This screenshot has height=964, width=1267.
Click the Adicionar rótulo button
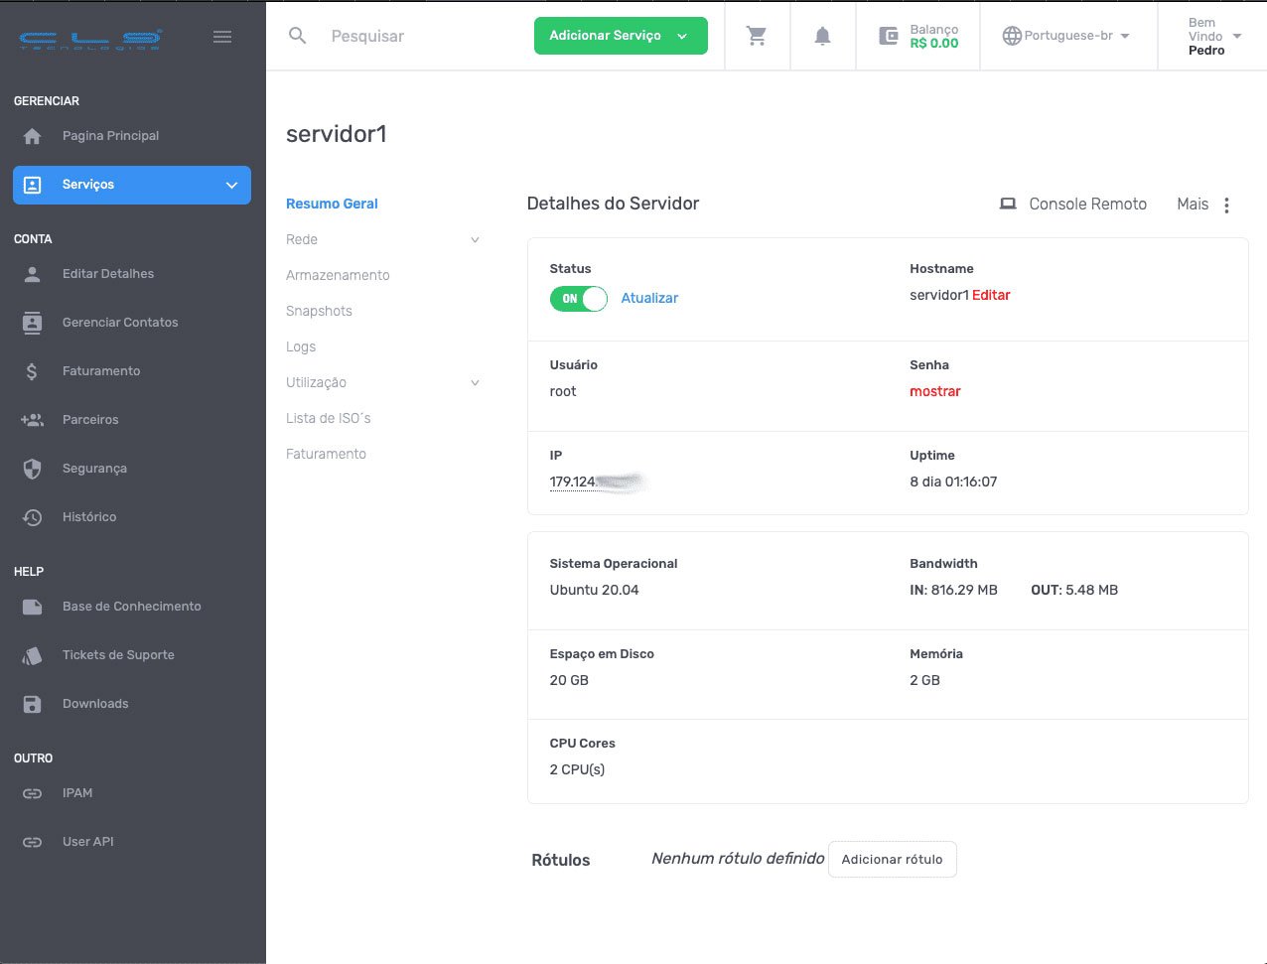892,860
